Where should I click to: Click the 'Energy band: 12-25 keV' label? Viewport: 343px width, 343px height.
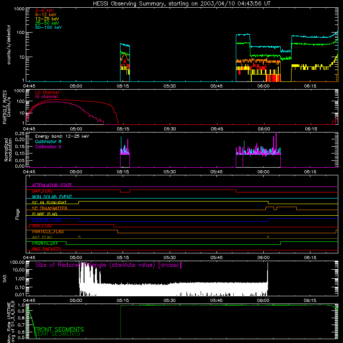62,136
